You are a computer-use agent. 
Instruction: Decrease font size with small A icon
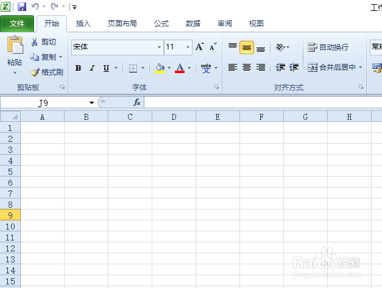[x=213, y=46]
